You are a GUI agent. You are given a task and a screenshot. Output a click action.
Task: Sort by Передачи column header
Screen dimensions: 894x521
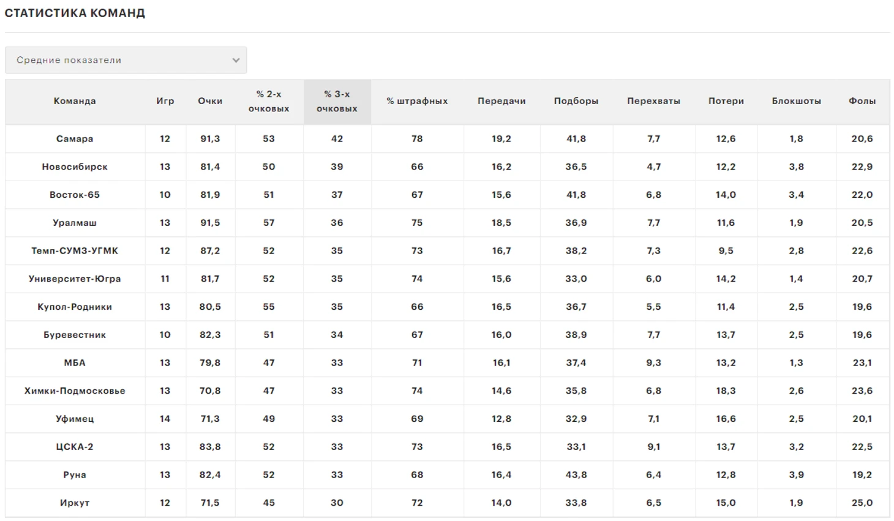pyautogui.click(x=501, y=101)
